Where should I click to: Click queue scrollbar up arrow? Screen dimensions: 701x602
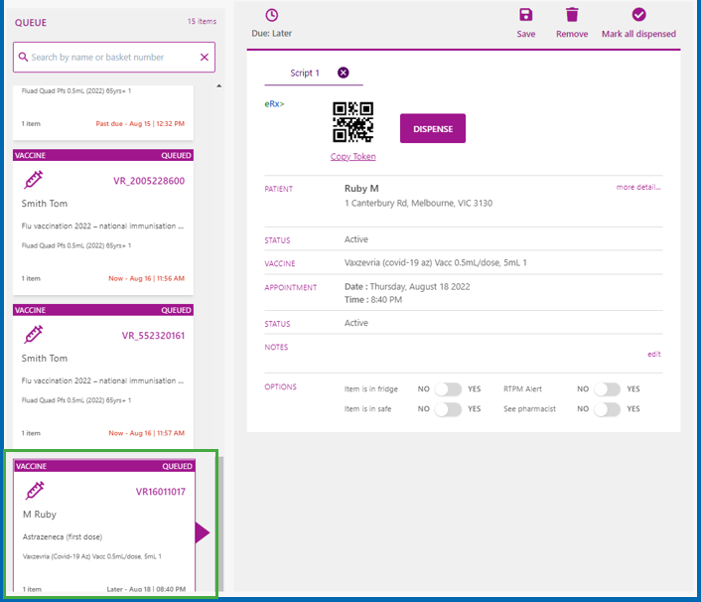click(219, 85)
